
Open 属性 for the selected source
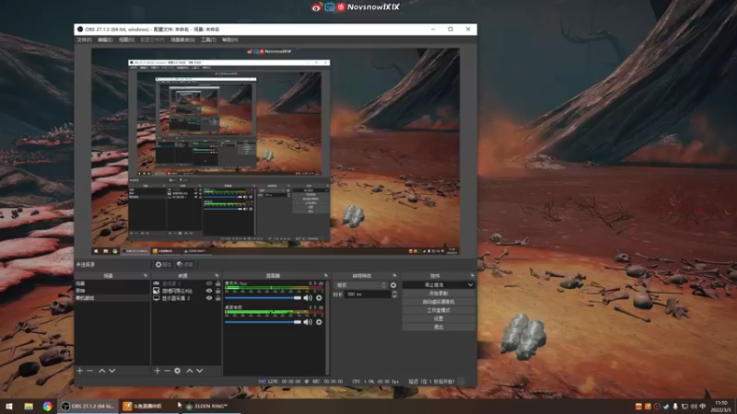point(164,265)
